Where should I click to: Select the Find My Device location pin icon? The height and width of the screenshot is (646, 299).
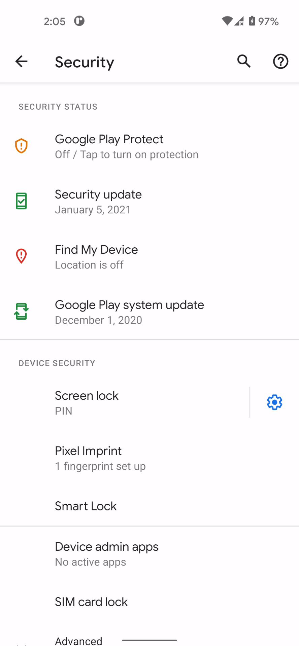point(21,256)
